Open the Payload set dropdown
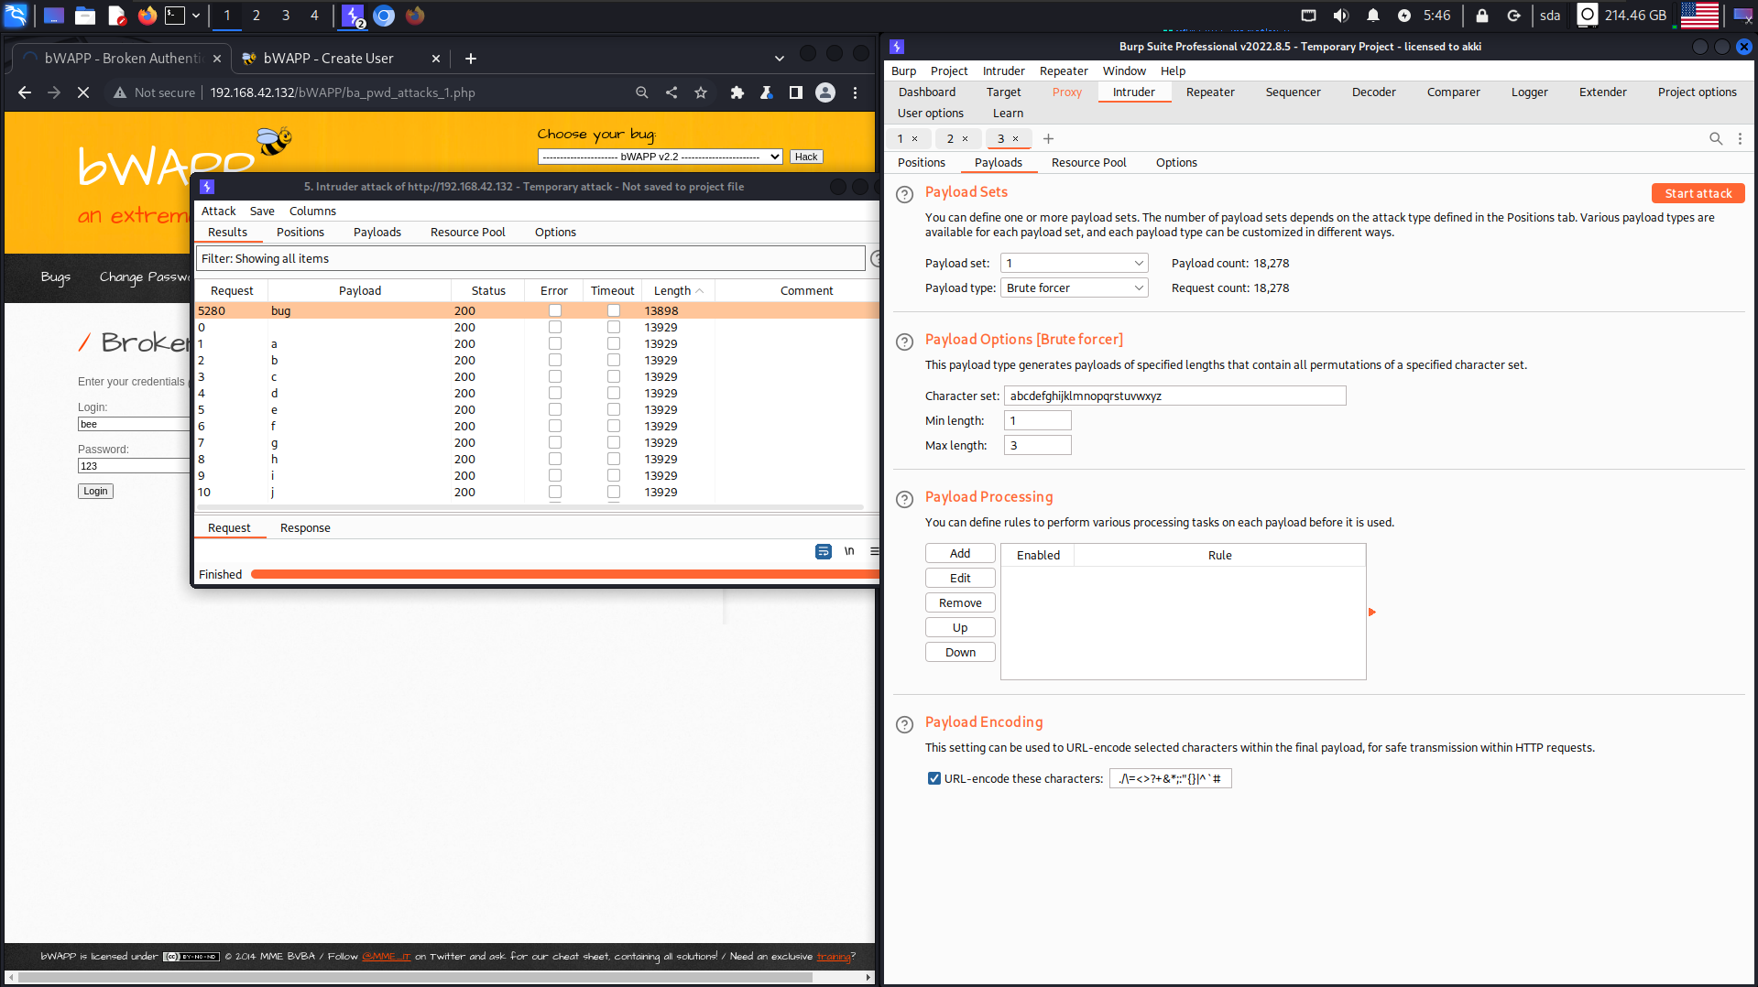This screenshot has height=987, width=1758. click(1074, 264)
